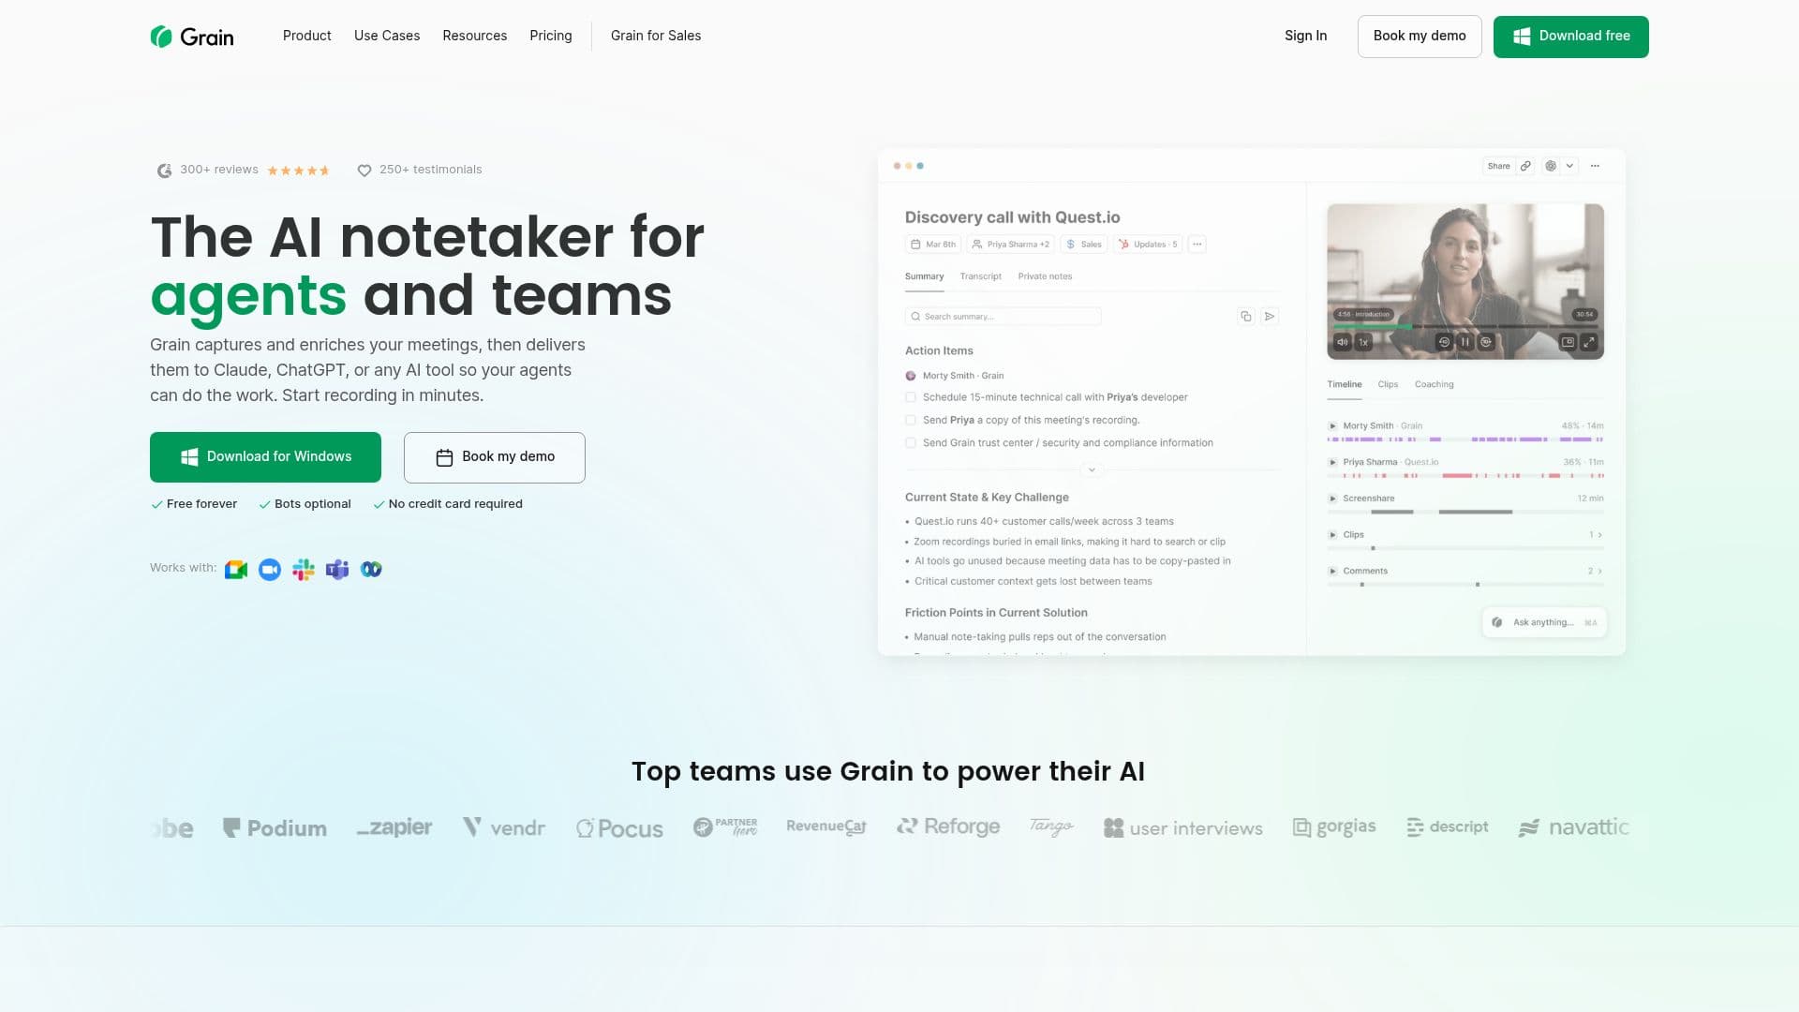Open the Use Cases menu
The height and width of the screenshot is (1012, 1799).
click(387, 36)
